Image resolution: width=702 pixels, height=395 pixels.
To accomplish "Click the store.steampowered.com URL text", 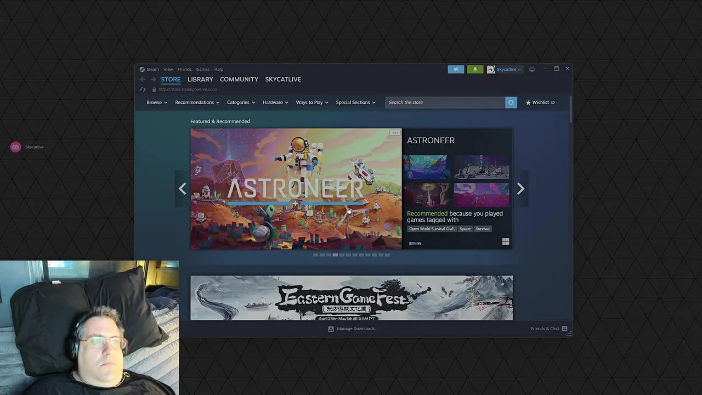I will click(x=188, y=89).
